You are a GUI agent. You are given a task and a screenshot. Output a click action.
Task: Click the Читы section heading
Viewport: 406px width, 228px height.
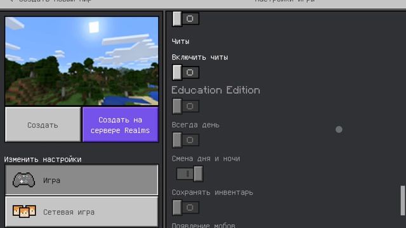coord(180,41)
